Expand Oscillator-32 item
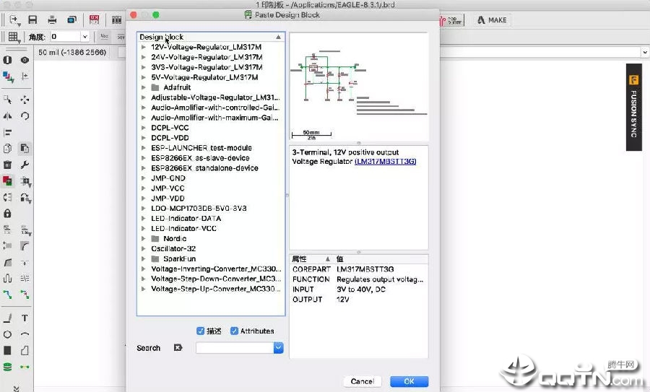The width and height of the screenshot is (650, 392). click(x=144, y=248)
